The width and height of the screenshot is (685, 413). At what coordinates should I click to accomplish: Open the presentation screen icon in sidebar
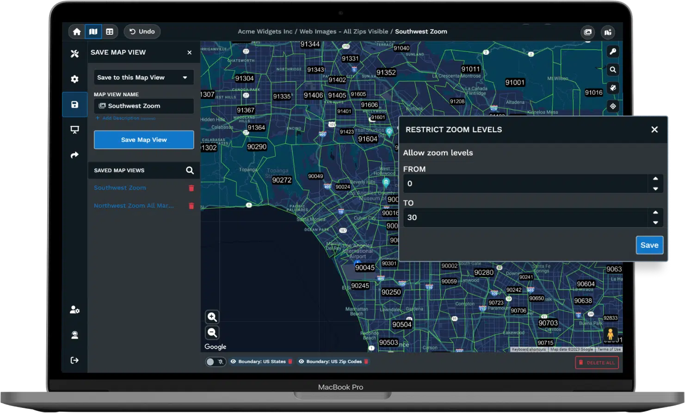coord(74,130)
